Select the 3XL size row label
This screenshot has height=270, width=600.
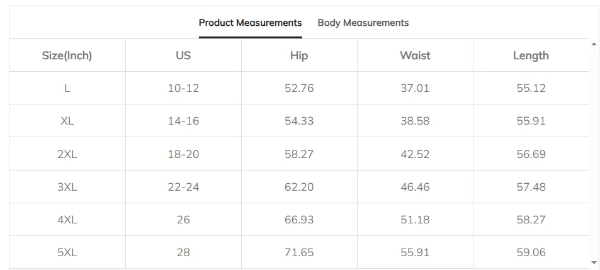tap(67, 187)
